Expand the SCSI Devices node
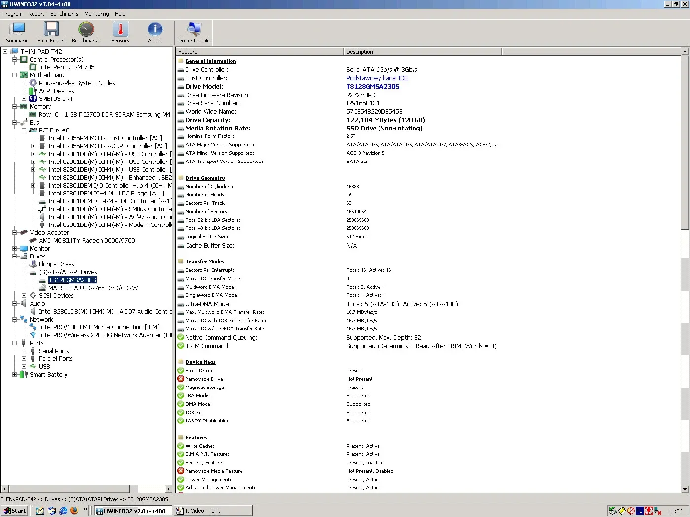This screenshot has height=517, width=690. 24,296
